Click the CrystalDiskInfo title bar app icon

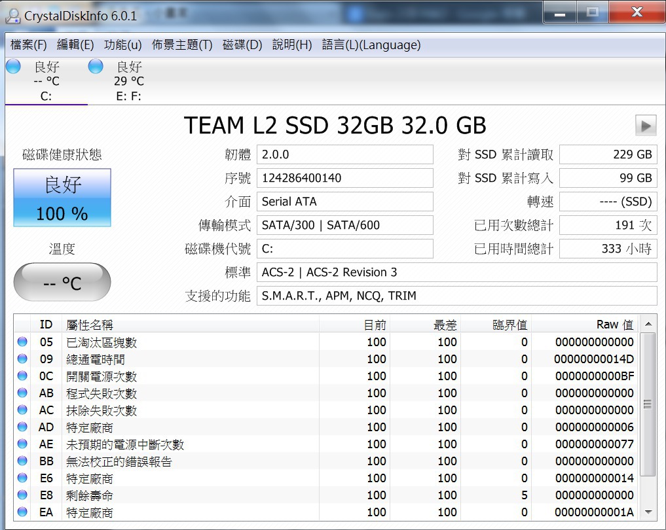pyautogui.click(x=12, y=16)
